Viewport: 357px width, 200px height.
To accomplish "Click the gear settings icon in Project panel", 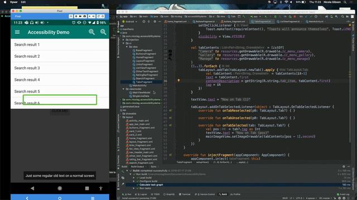I will pyautogui.click(x=155, y=22).
